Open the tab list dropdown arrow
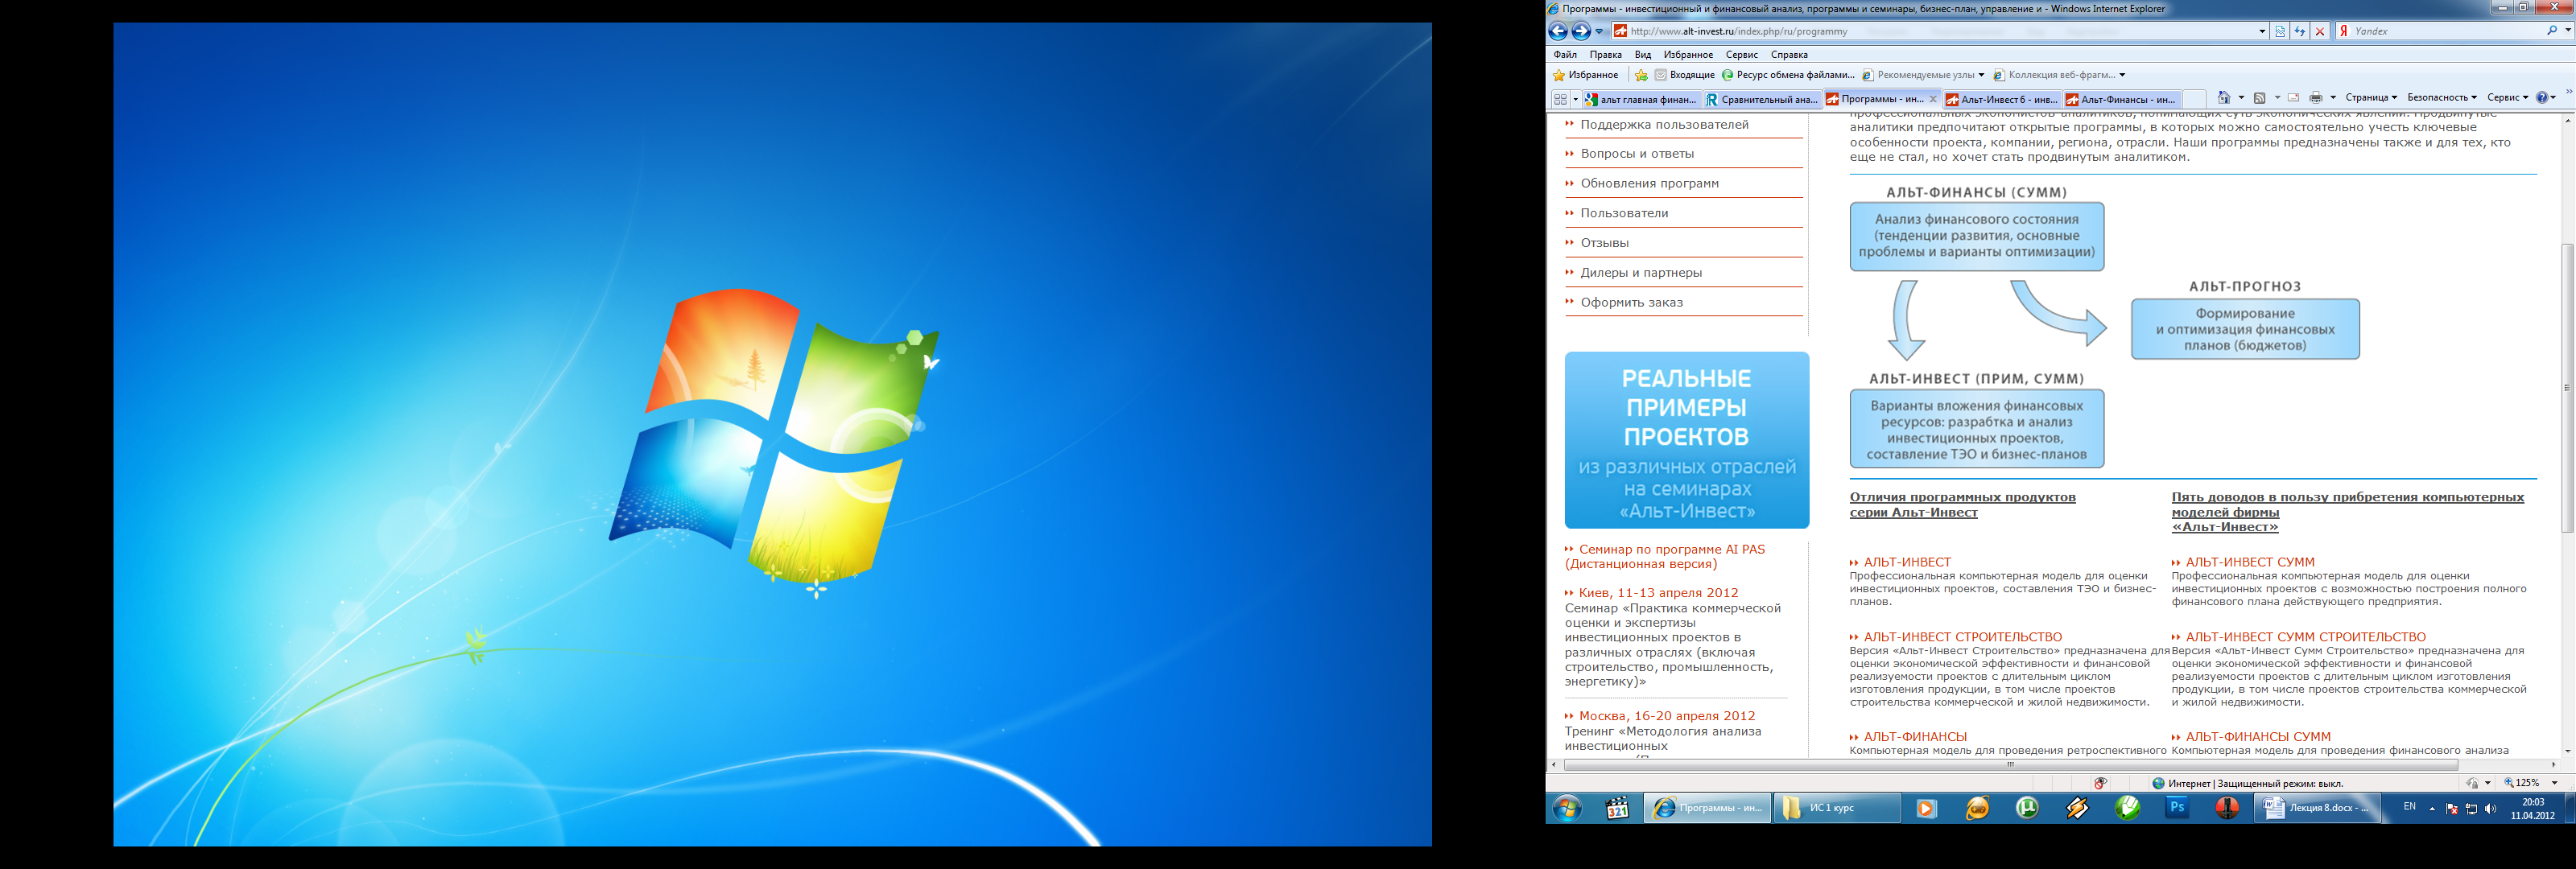2576x869 pixels. (1575, 99)
